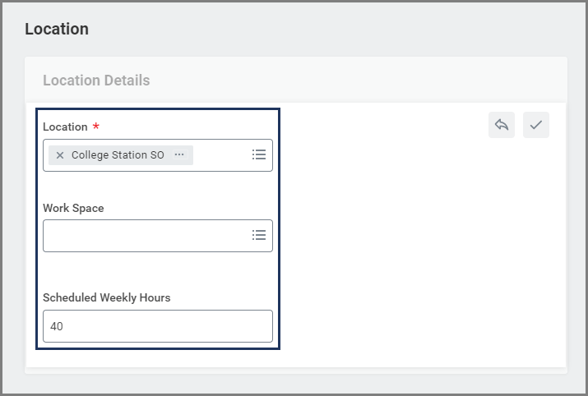Image resolution: width=588 pixels, height=396 pixels.
Task: Open the Work Space prompt list icon
Action: [x=259, y=235]
